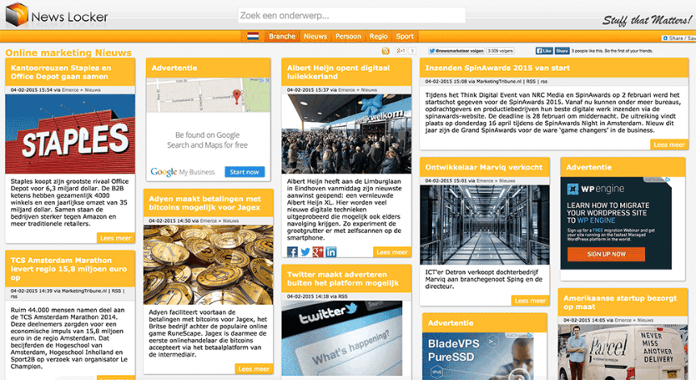Click the Share / Save widget

(679, 39)
